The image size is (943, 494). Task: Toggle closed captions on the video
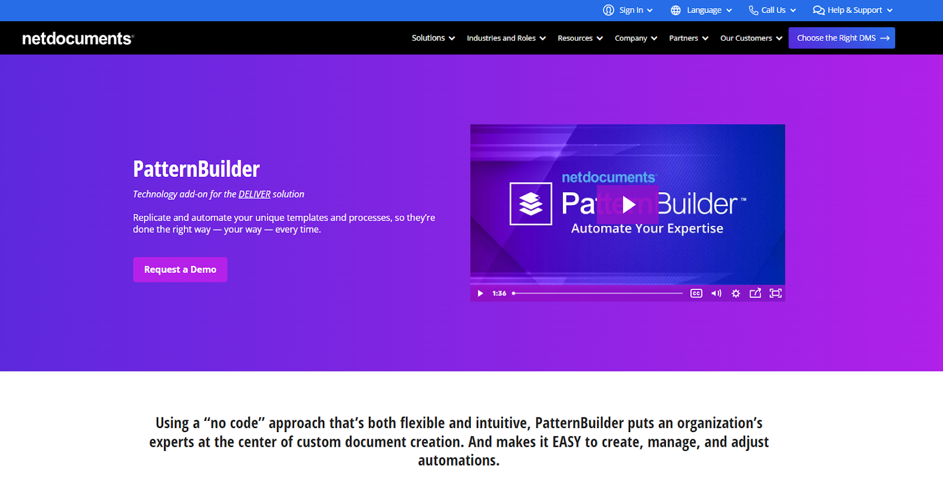(696, 294)
